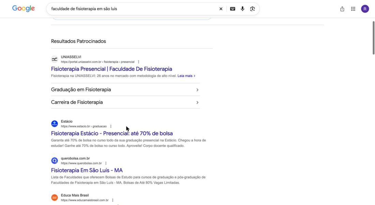Viewport: 375px width, 205px height.
Task: Open three-dot menu for UNIASSELVI ad
Action: tap(138, 62)
